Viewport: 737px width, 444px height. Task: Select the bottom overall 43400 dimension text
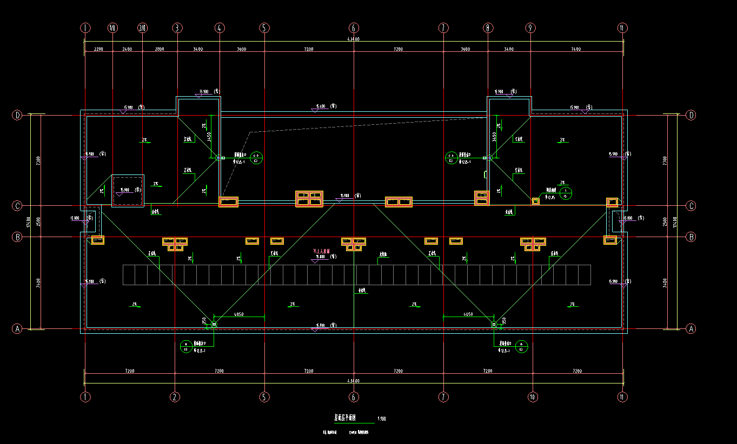[353, 381]
